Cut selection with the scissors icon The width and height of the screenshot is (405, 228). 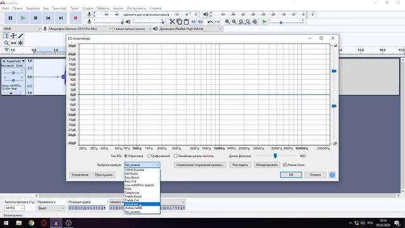tap(172, 22)
